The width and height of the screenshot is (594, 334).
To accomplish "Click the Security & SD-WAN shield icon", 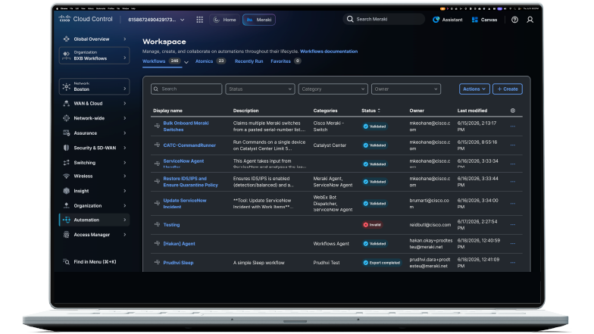I will click(x=67, y=148).
